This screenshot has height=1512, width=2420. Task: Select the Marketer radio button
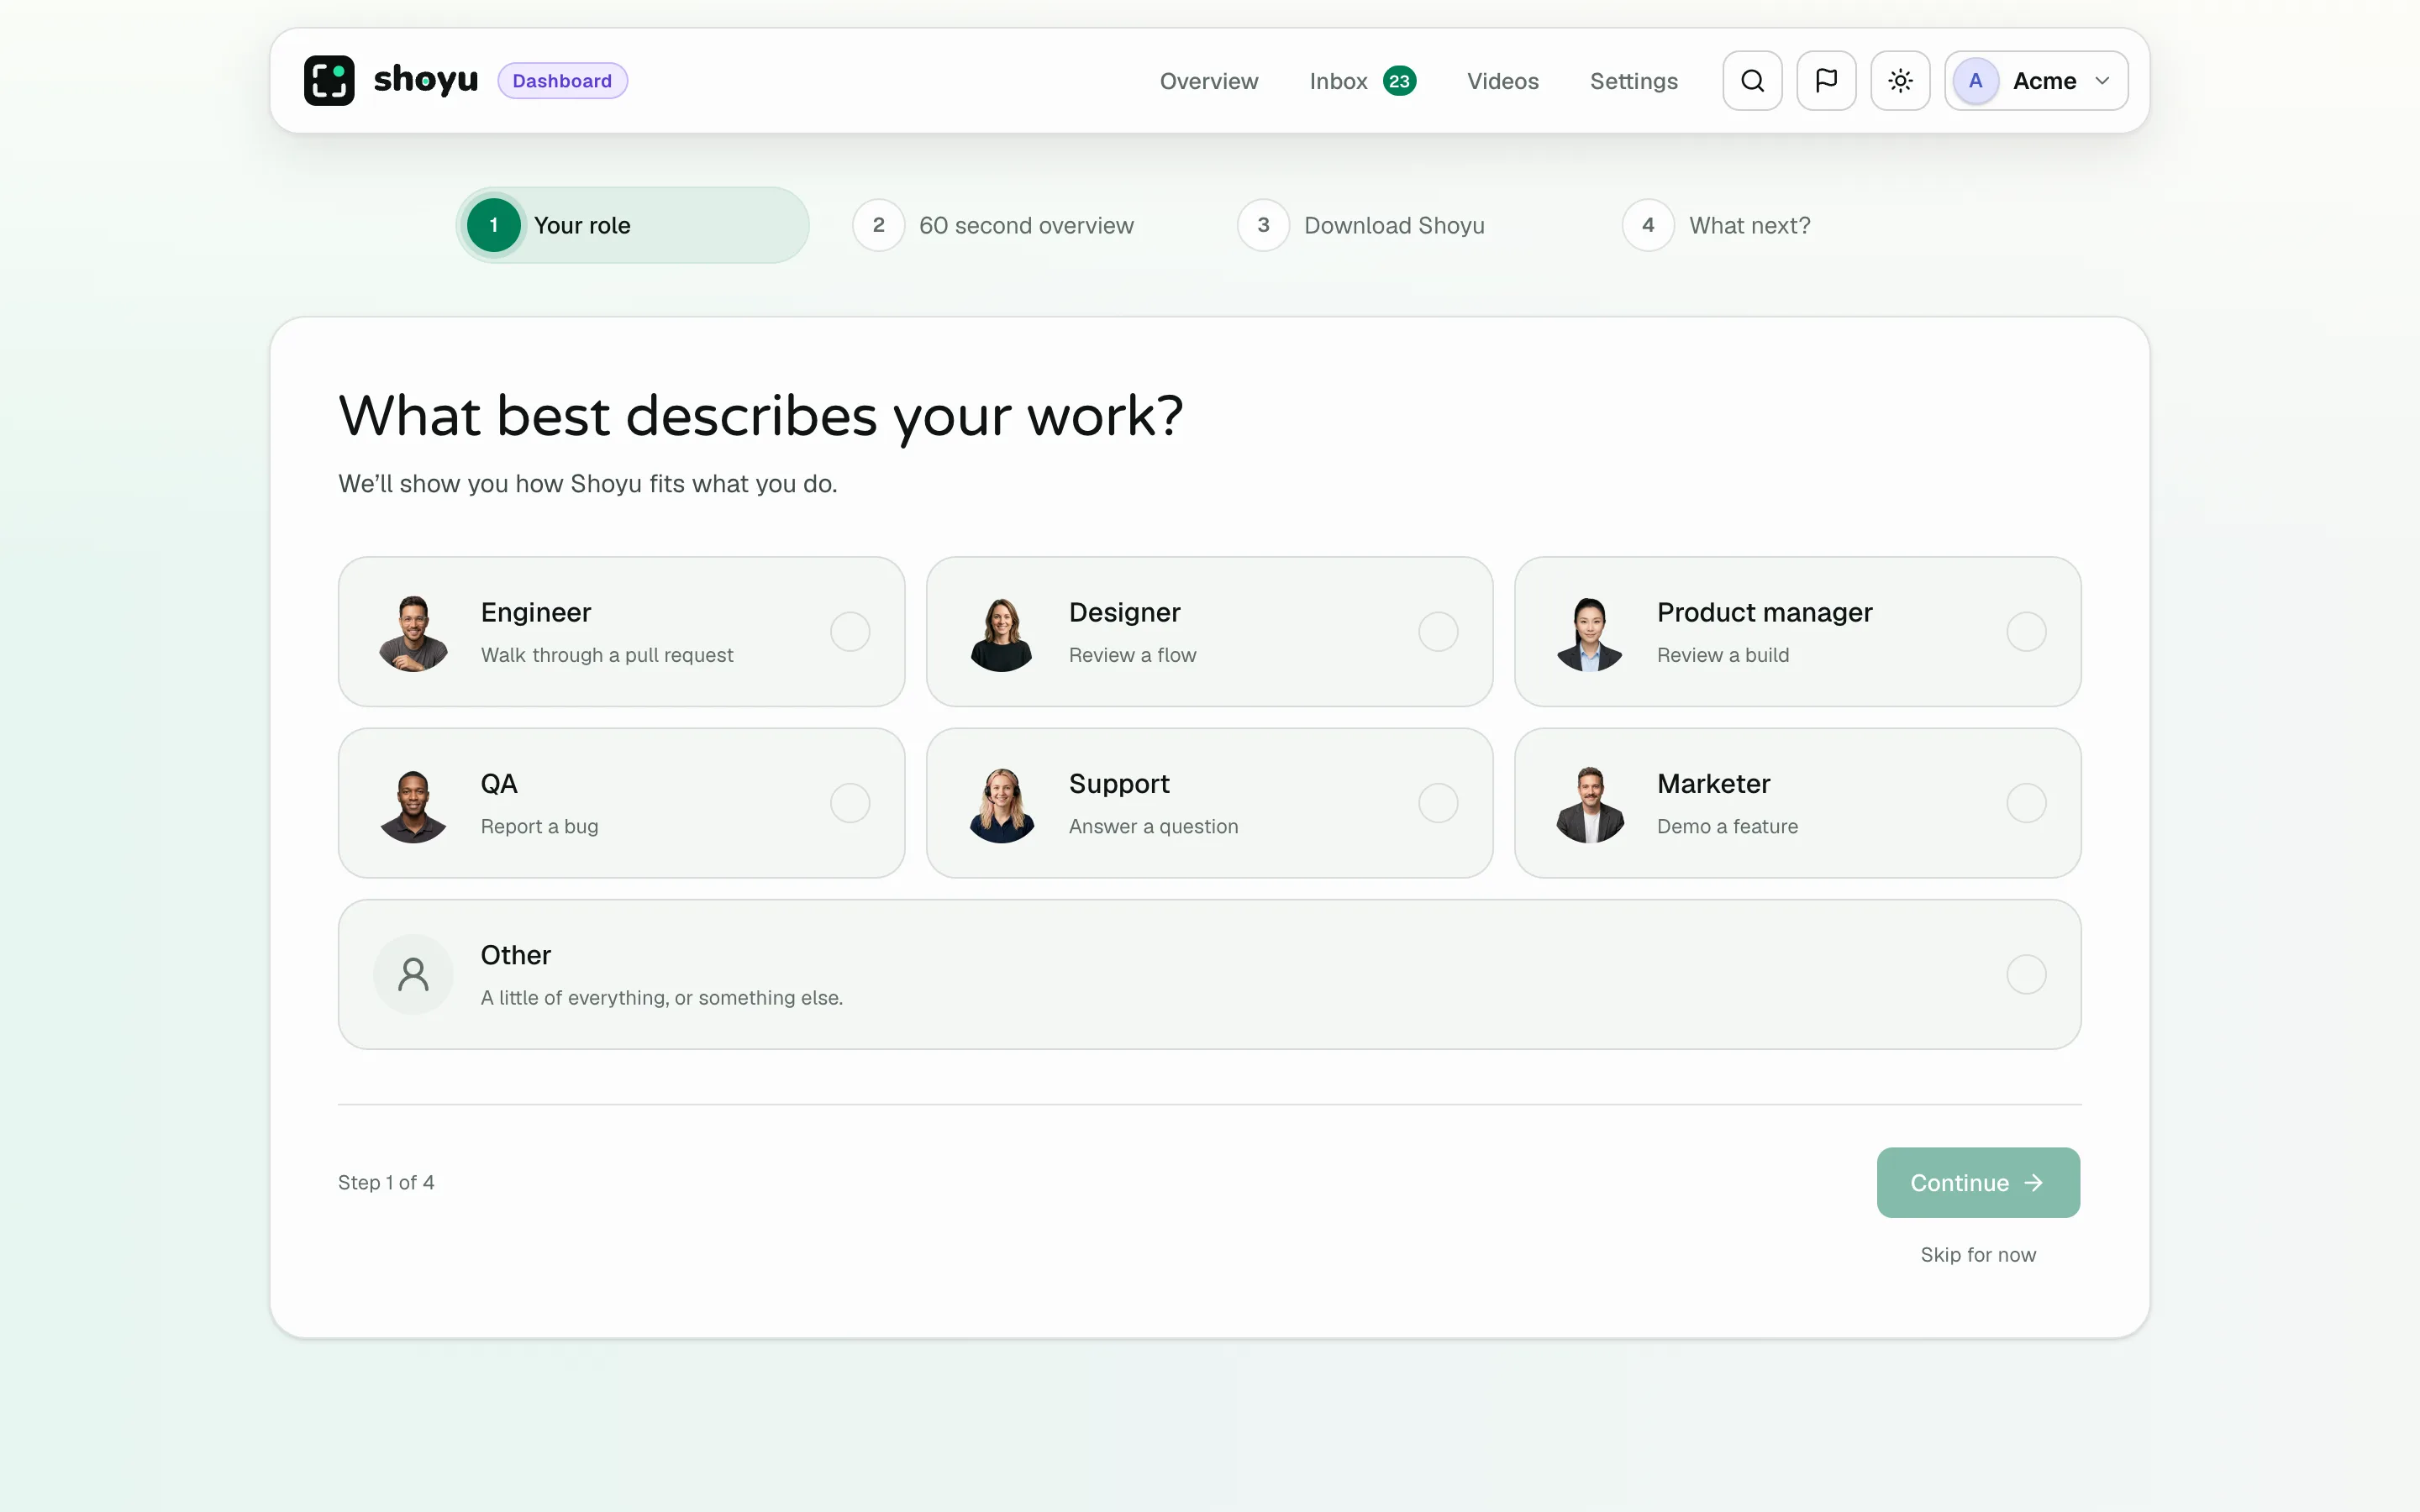pyautogui.click(x=2026, y=803)
